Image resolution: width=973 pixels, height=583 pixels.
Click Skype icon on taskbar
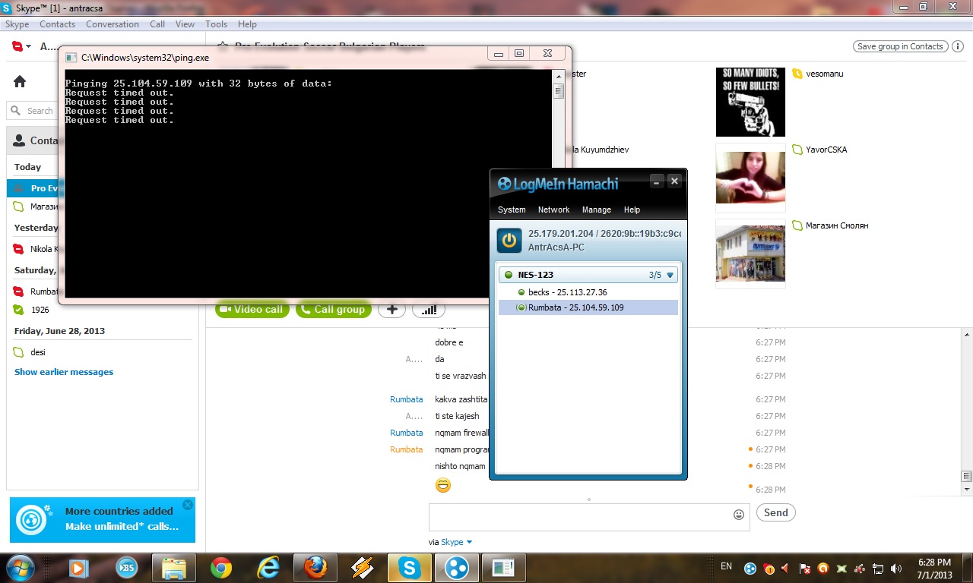coord(410,568)
